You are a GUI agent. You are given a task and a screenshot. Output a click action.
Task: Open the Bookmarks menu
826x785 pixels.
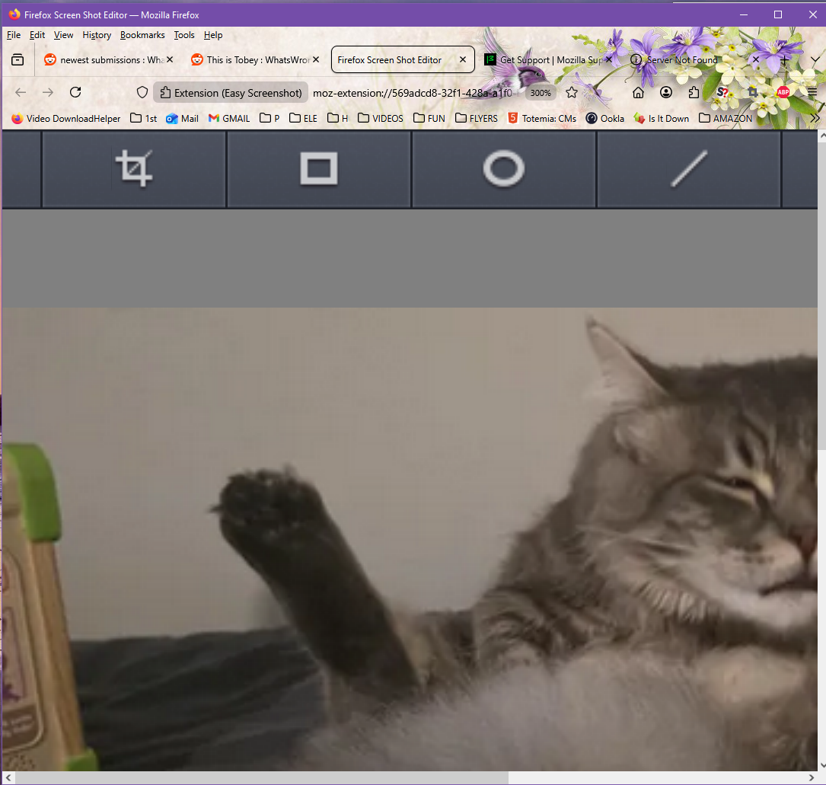point(142,35)
